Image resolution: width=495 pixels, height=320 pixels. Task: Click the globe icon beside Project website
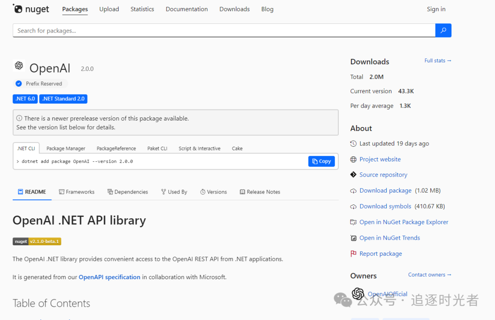[x=353, y=160]
